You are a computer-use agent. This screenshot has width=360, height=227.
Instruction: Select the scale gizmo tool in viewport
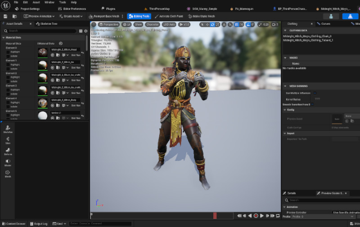pos(217,25)
